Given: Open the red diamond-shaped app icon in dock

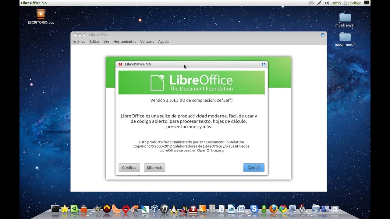Looking at the screenshot, I should 126,209.
